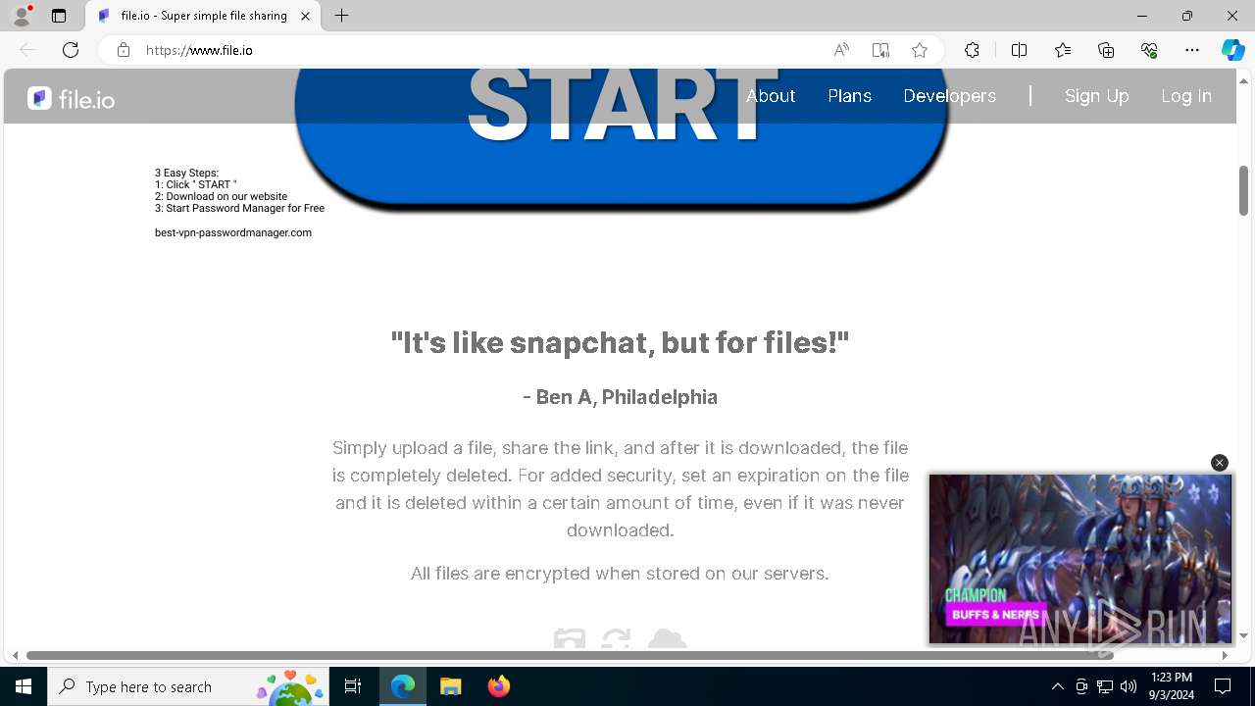Show hidden system tray icons
The width and height of the screenshot is (1255, 706).
click(1057, 686)
